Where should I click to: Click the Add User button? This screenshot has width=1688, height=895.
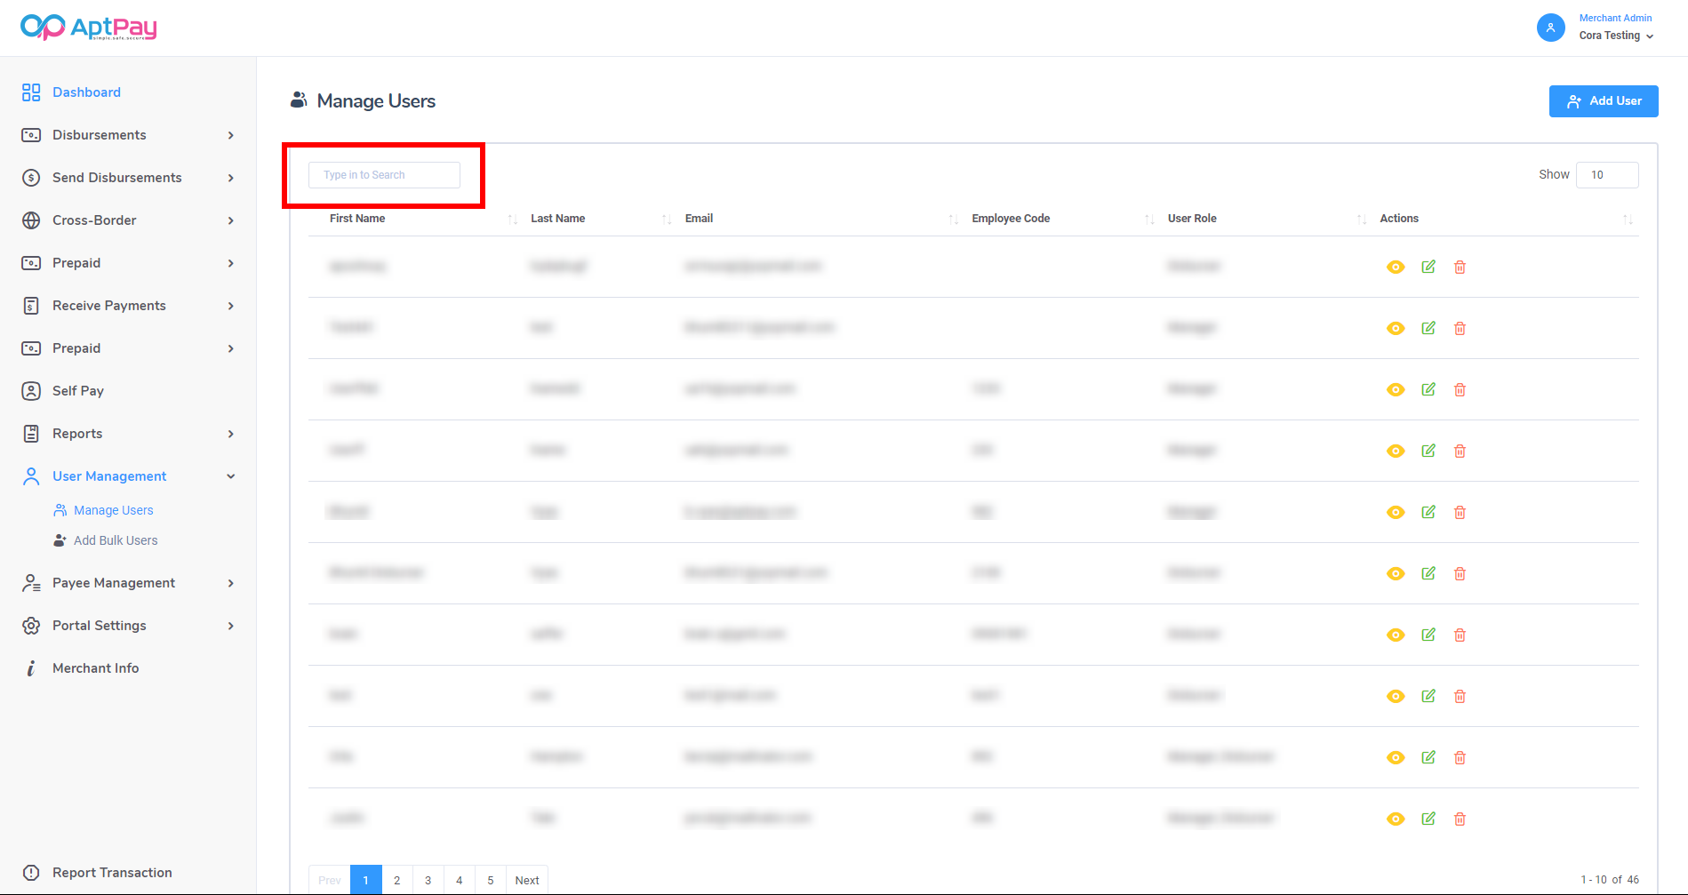(1603, 101)
